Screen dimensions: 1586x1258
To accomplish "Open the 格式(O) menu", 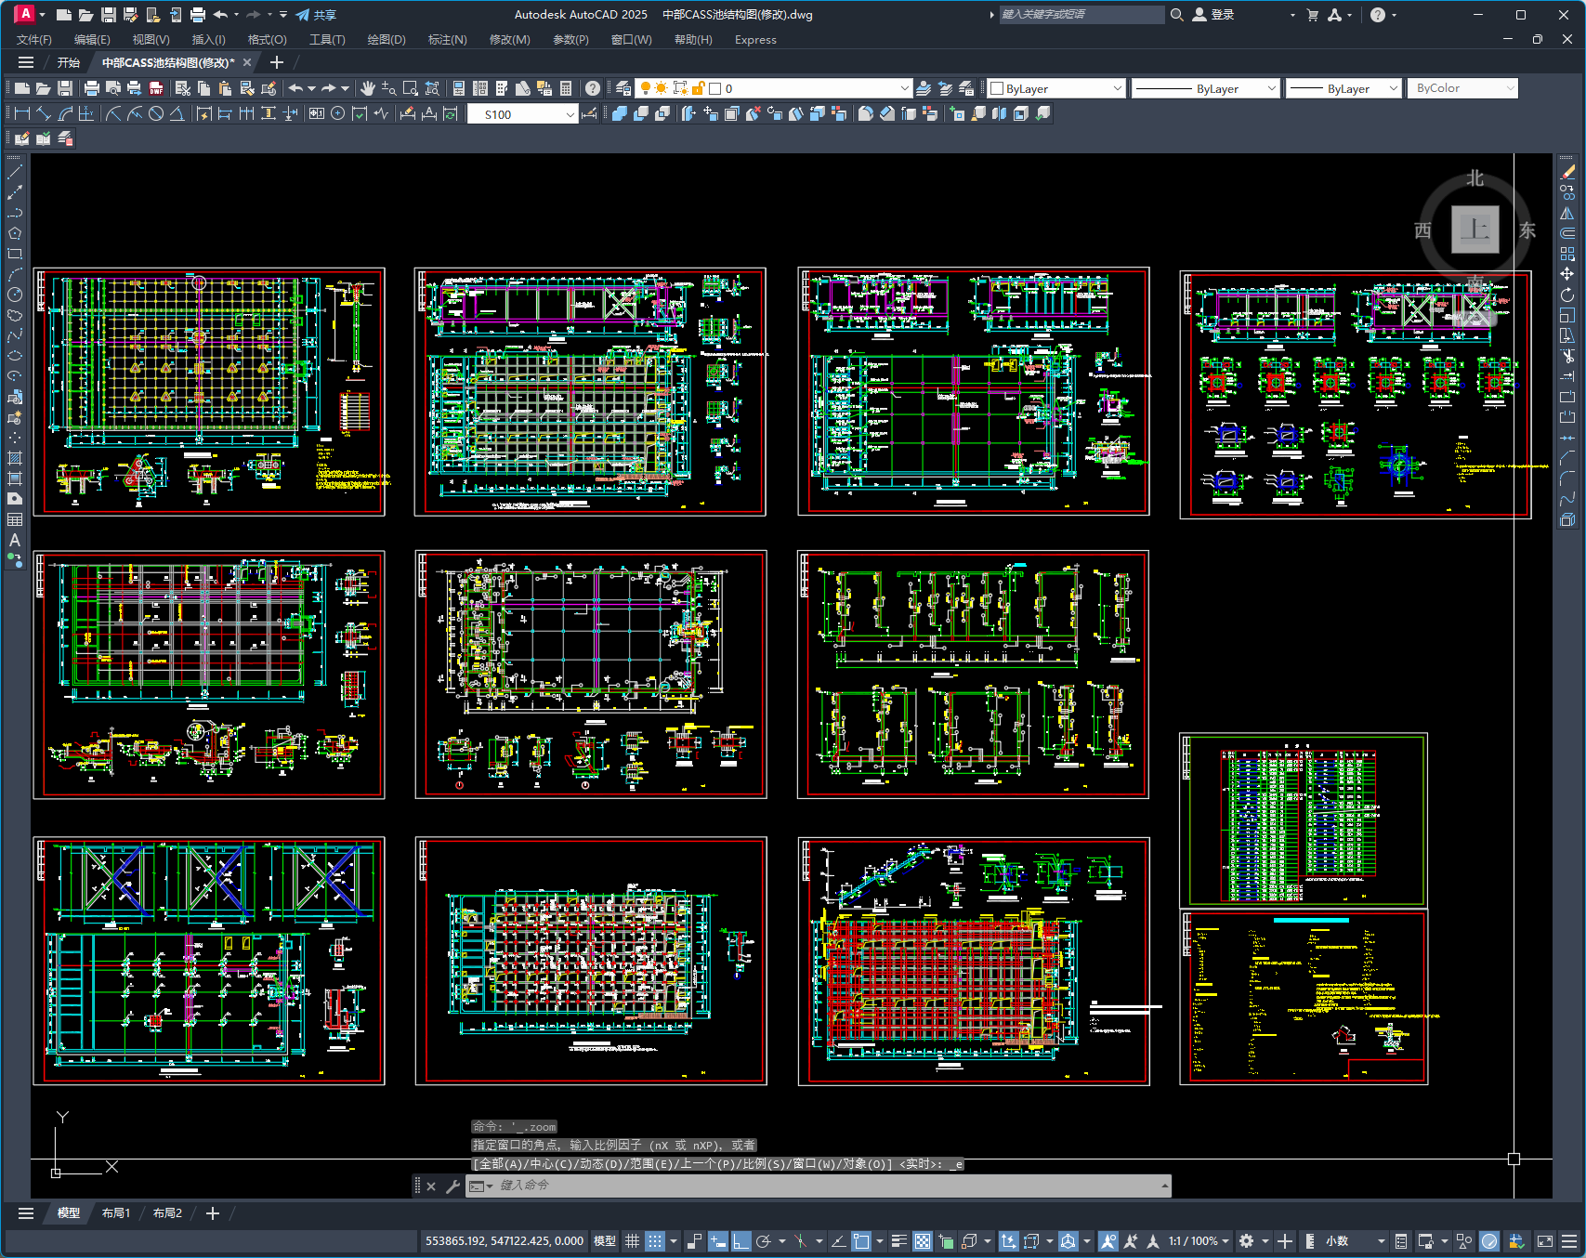I will pos(267,40).
